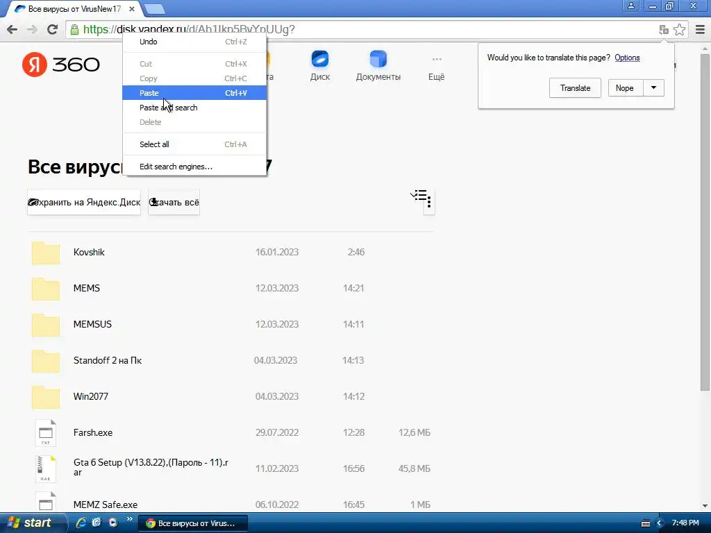711x533 pixels.
Task: Bookmark the page with the star icon
Action: pyautogui.click(x=679, y=29)
